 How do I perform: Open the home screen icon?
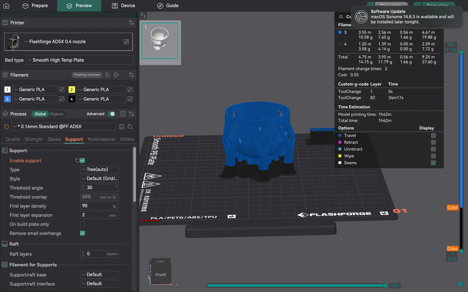pos(6,6)
